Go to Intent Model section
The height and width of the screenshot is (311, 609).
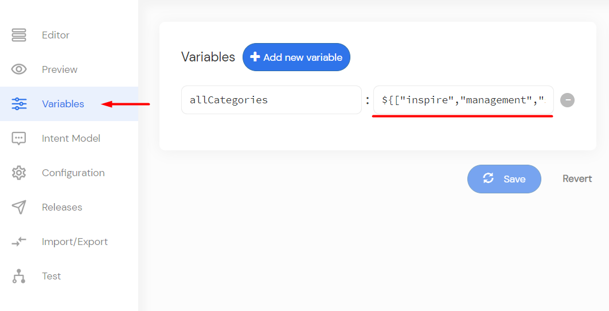(x=71, y=138)
